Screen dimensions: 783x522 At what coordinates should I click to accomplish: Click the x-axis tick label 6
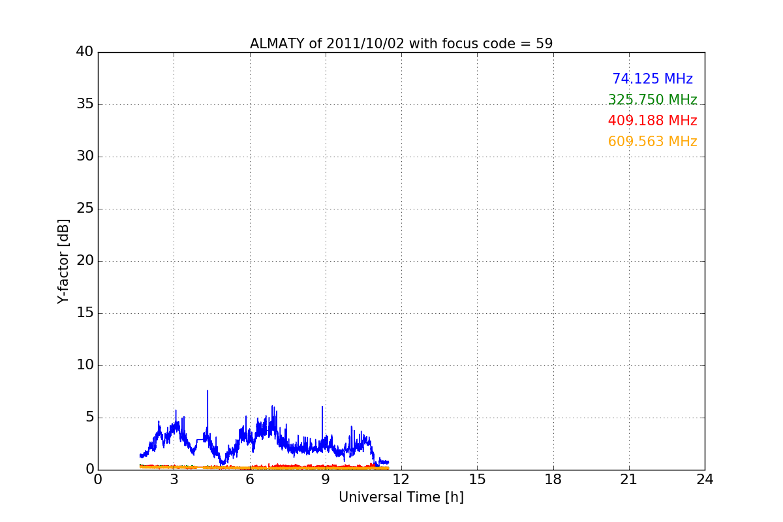point(250,480)
